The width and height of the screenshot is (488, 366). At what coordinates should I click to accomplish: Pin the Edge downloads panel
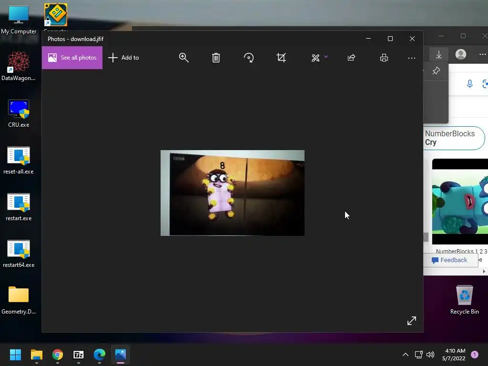(436, 71)
